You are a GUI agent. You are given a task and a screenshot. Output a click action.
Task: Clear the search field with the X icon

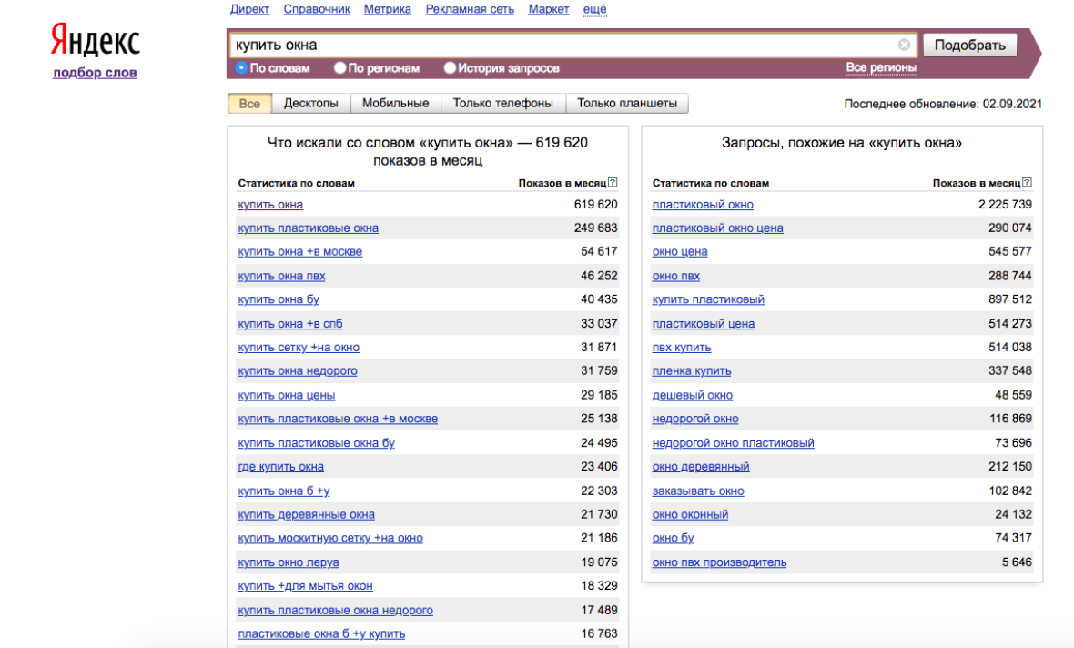[x=904, y=45]
